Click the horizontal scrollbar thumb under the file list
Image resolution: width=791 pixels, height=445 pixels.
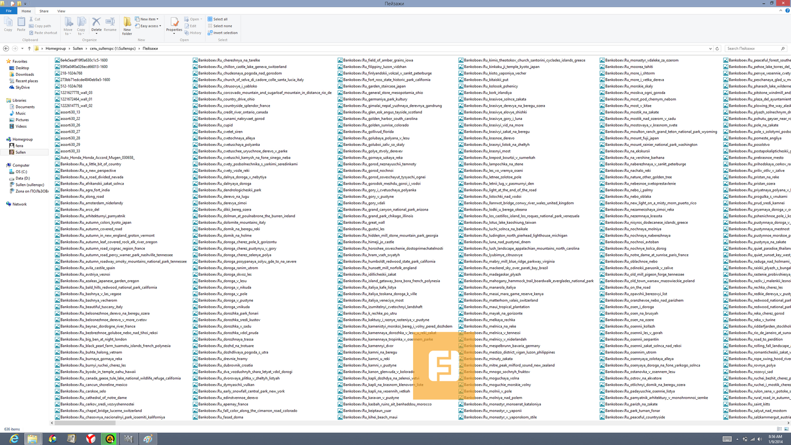[x=85, y=423]
